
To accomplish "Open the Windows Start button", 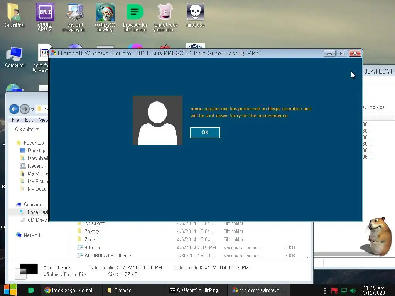I will click(x=10, y=290).
